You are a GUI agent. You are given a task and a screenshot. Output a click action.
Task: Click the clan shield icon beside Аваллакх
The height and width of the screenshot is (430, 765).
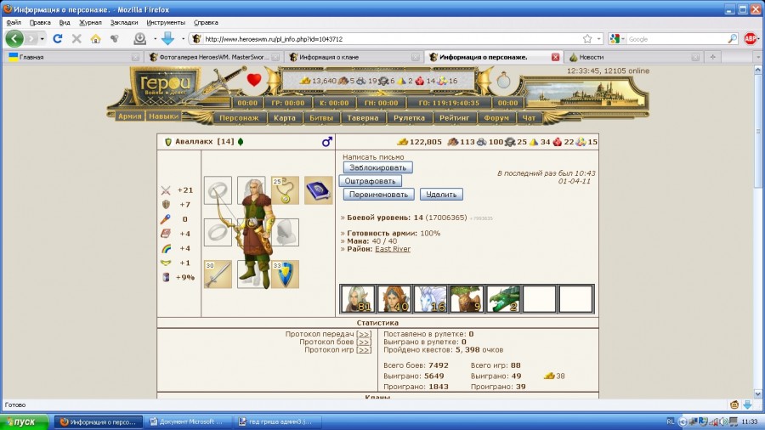tap(168, 142)
